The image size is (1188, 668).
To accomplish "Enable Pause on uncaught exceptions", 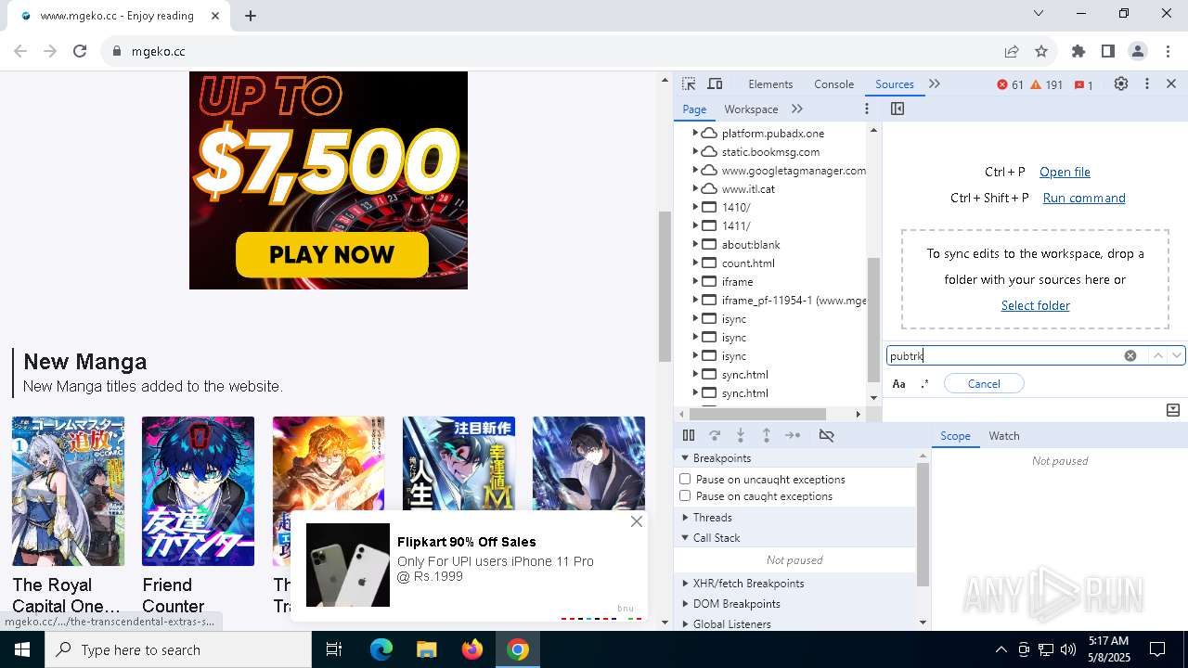I will coord(685,479).
